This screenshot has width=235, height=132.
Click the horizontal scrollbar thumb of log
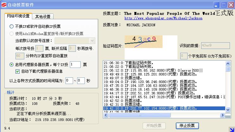click(140, 115)
